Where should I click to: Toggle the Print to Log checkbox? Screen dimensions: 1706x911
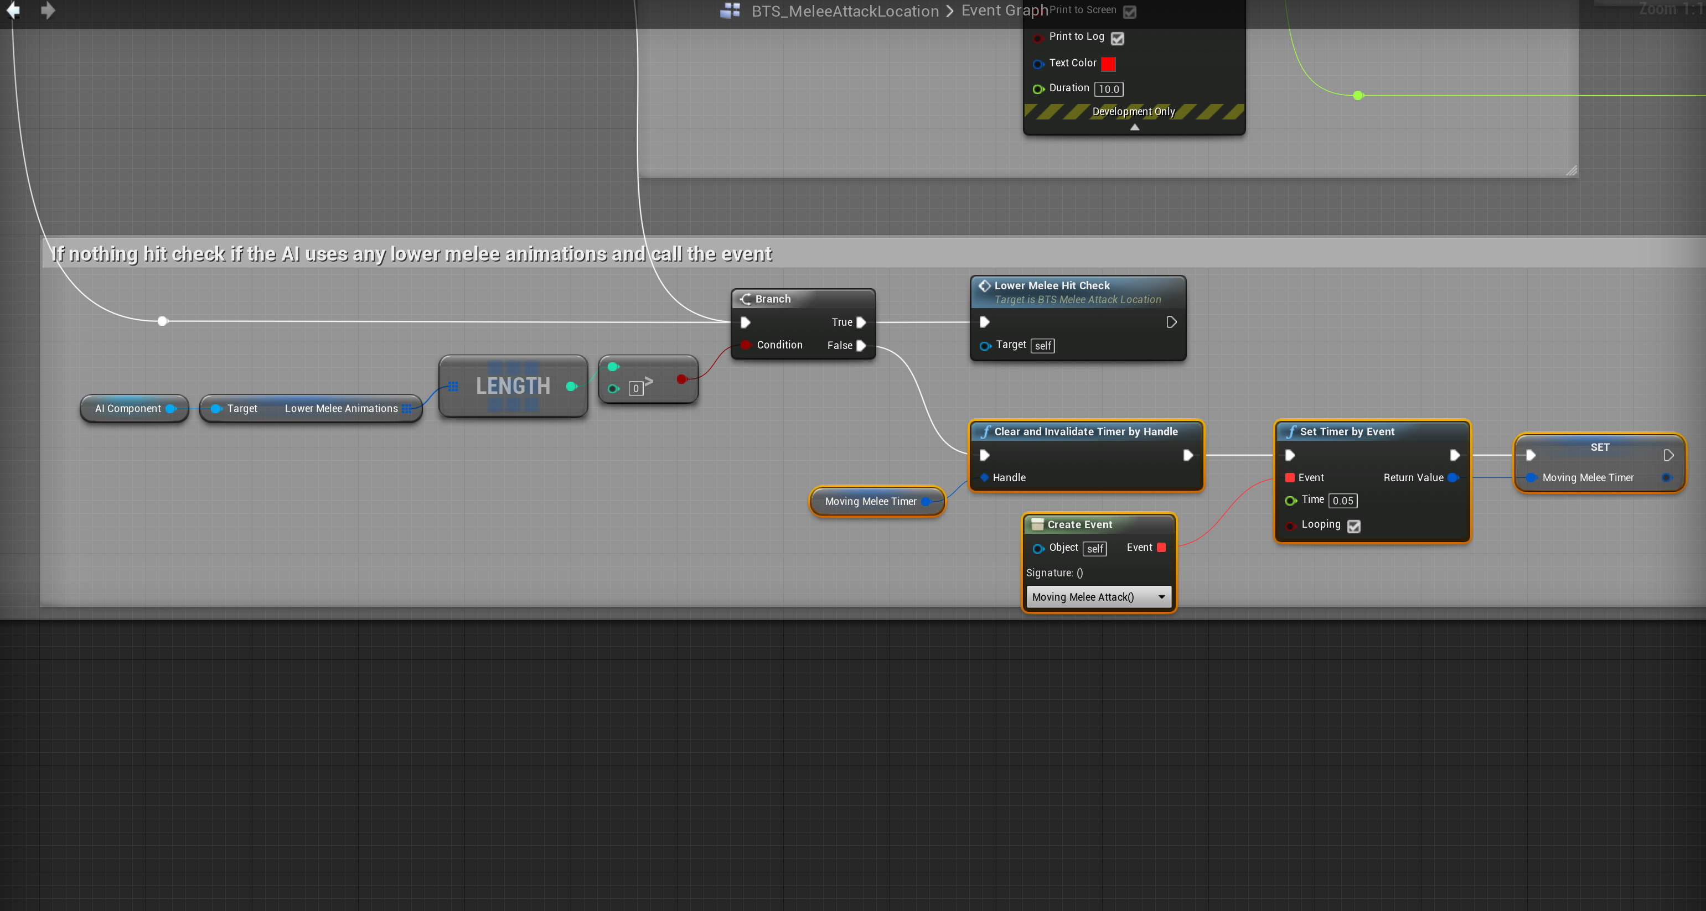point(1117,38)
